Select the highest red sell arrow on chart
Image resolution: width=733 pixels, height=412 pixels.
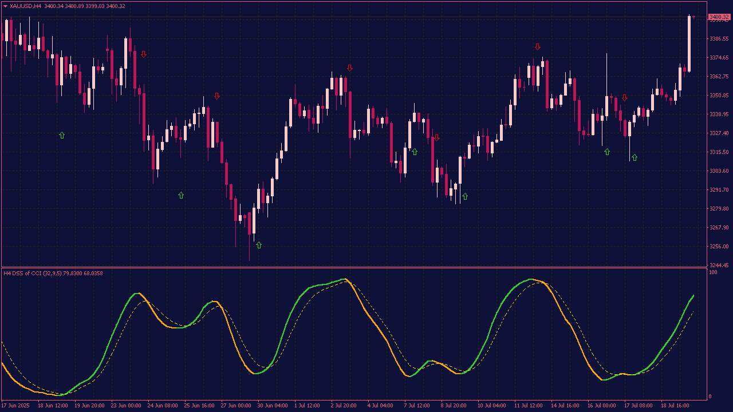pyautogui.click(x=537, y=46)
